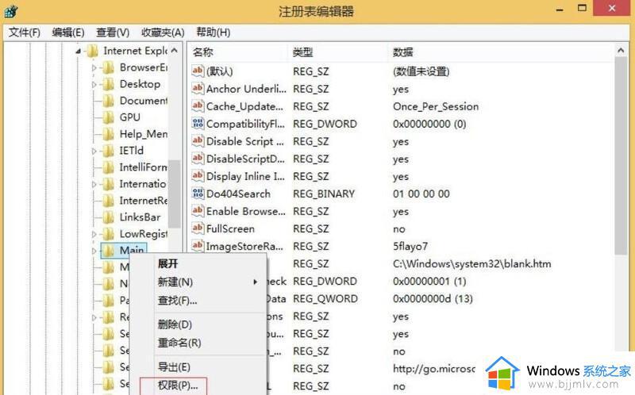Expand the Main tree node arrow
Viewport: 635px width, 395px height.
(94, 251)
